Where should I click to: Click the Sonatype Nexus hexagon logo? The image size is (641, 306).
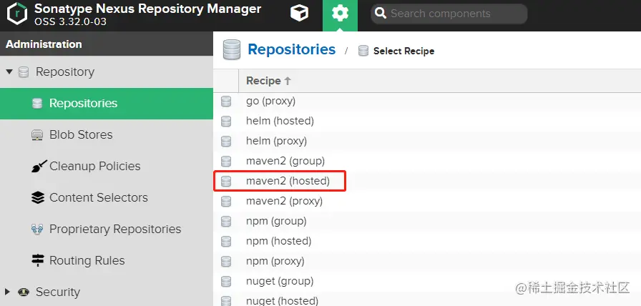[17, 14]
